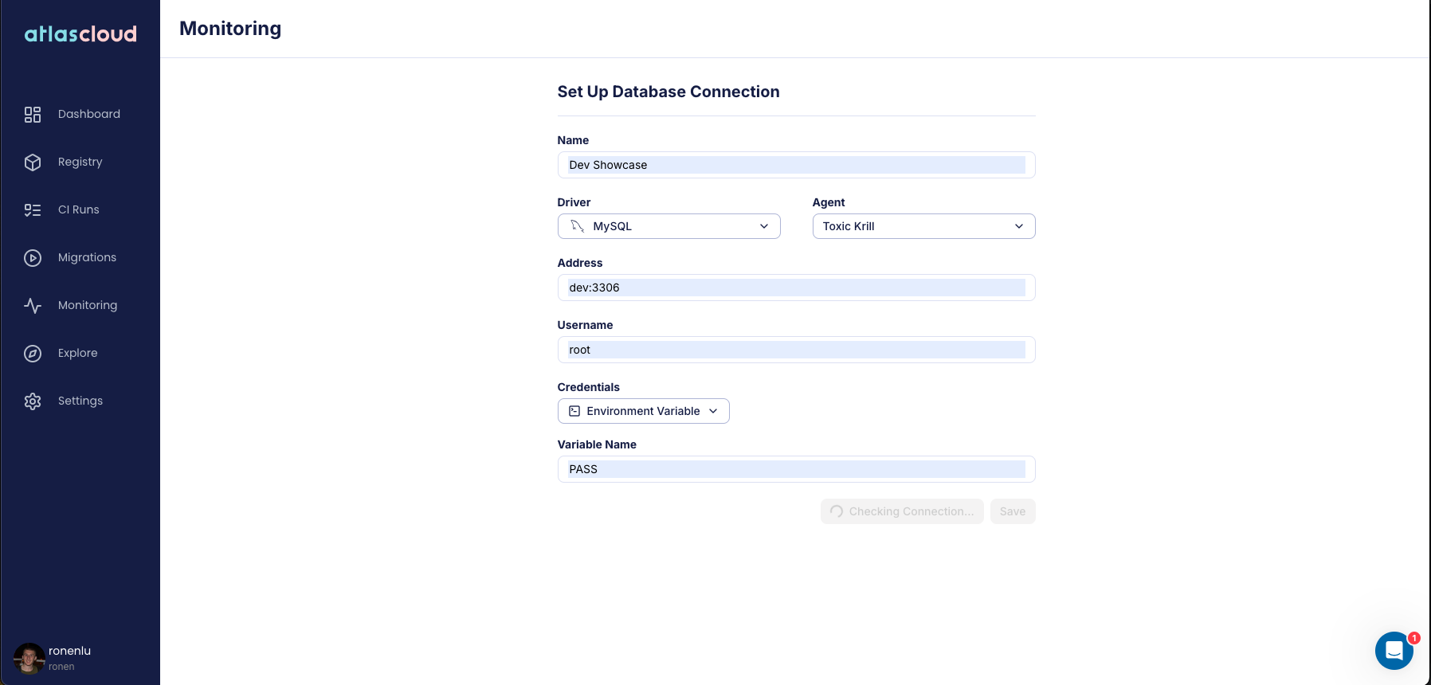Open Migrations section

pos(88,257)
